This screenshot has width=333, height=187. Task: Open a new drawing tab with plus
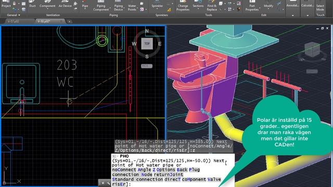(x=69, y=21)
